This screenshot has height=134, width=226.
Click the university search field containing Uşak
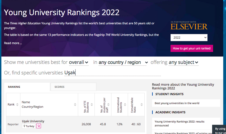[112, 73]
